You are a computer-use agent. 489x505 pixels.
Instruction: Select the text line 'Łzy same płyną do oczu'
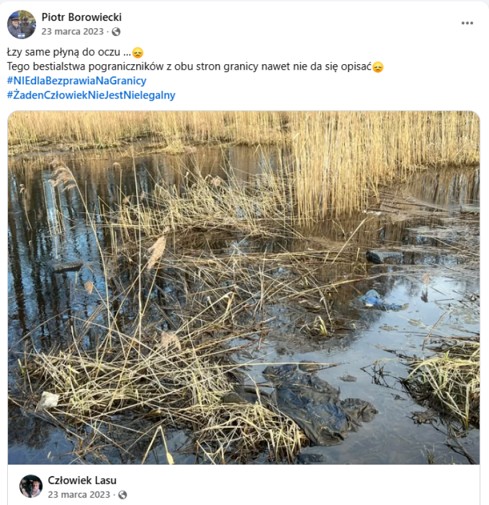[64, 52]
